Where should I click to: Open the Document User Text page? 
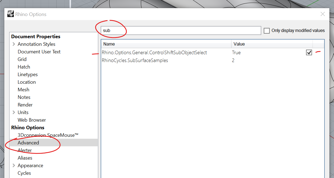tap(39, 52)
